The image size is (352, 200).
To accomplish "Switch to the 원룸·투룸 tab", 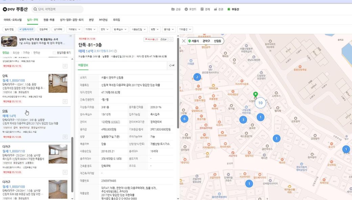I will [49, 20].
